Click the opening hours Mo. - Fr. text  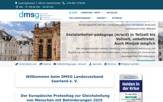(x=36, y=7)
